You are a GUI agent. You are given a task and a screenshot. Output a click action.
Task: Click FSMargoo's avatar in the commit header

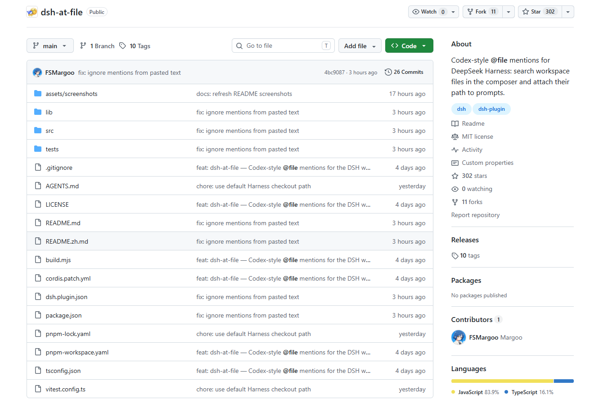[37, 73]
